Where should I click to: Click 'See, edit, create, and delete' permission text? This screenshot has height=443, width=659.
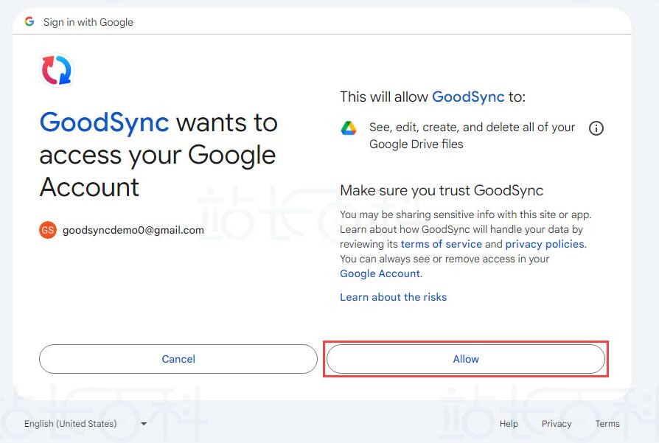tap(472, 136)
